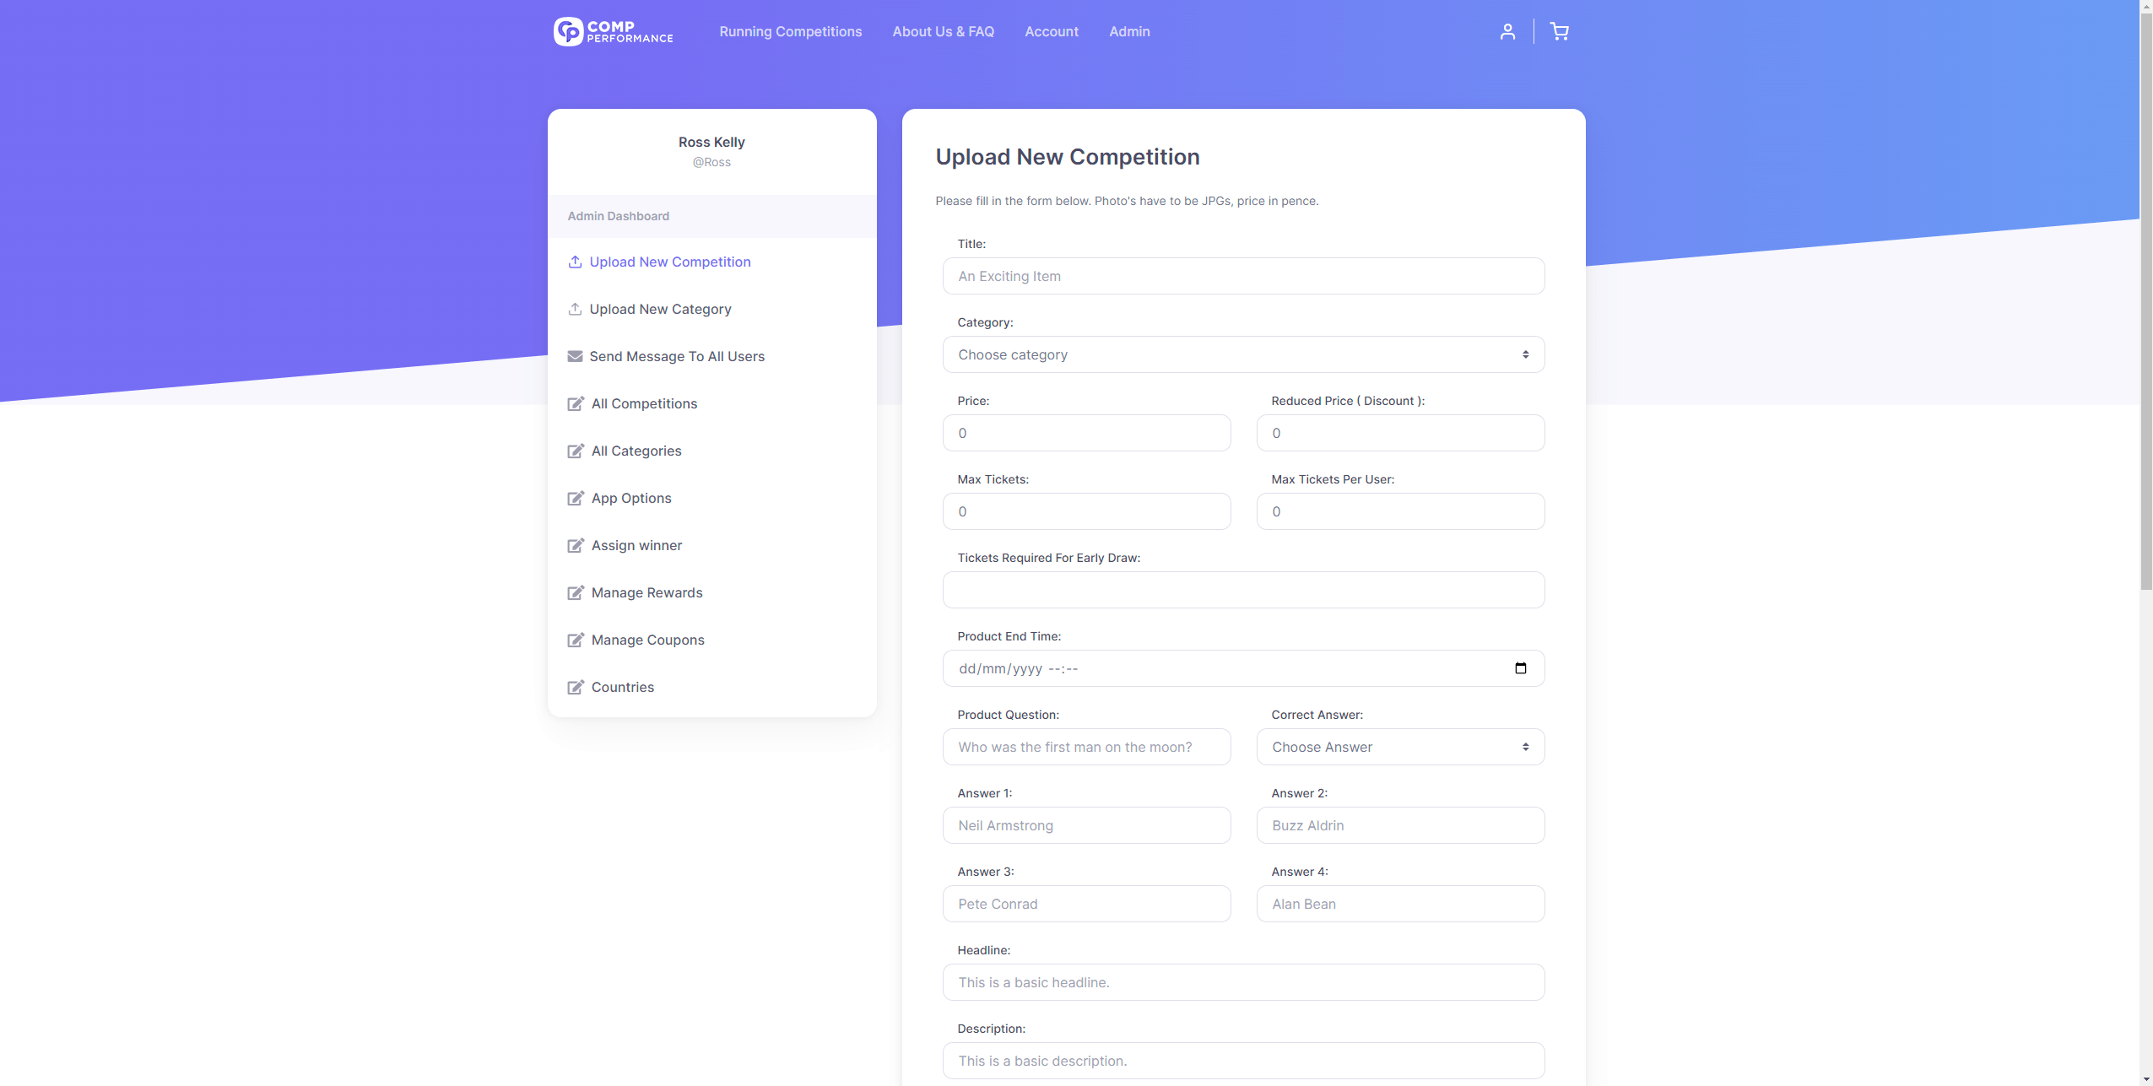The height and width of the screenshot is (1086, 2153).
Task: Expand the Choose Answer dropdown
Action: [1400, 747]
